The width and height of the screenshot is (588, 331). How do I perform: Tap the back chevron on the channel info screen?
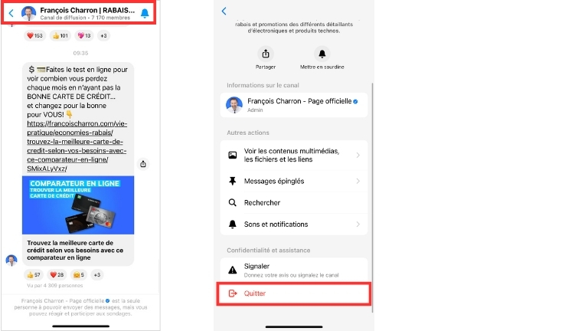[224, 11]
